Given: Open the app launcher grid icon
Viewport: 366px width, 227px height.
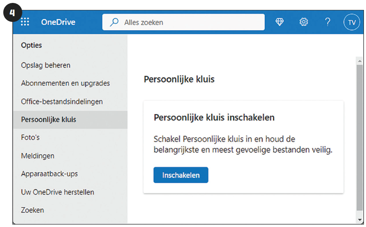Looking at the screenshot, I should click(25, 22).
